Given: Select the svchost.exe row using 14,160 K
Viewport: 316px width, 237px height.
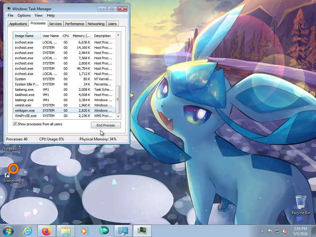Looking at the screenshot, I should 64,48.
